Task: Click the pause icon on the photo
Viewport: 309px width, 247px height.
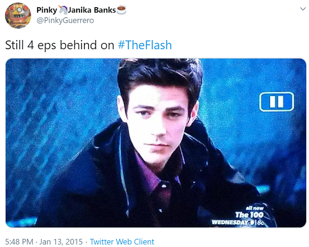Action: pos(277,102)
